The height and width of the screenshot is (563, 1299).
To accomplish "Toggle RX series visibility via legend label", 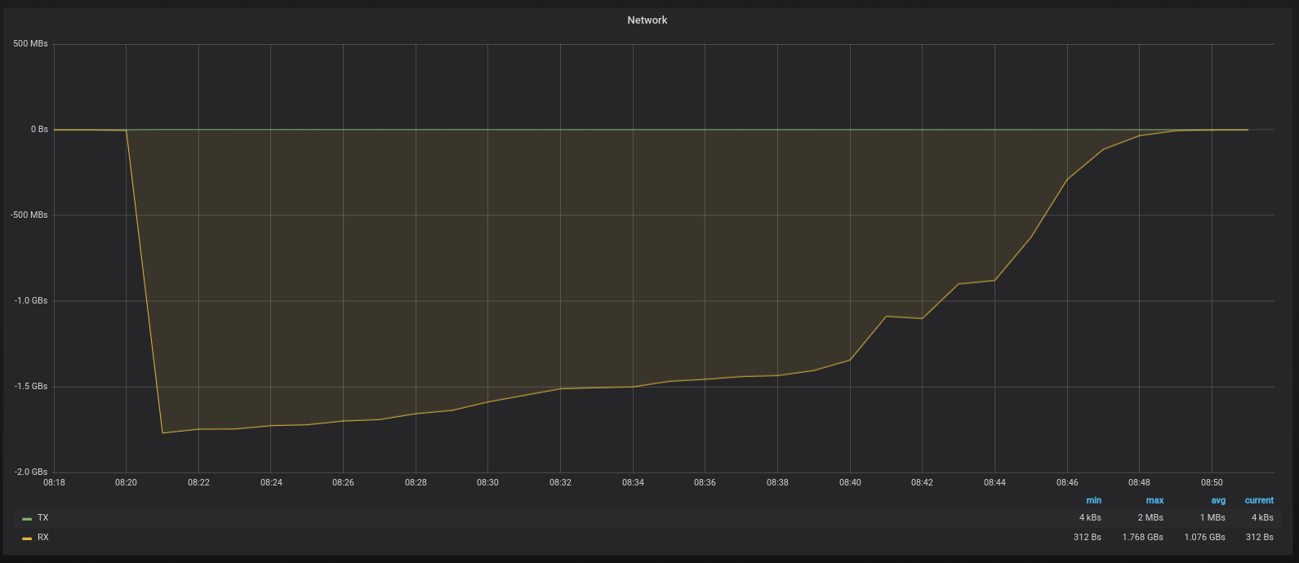I will click(x=43, y=538).
